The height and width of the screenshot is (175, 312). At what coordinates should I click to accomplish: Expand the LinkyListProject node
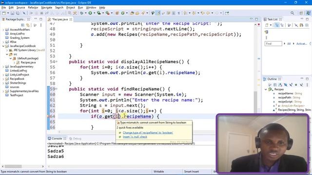click(3, 75)
